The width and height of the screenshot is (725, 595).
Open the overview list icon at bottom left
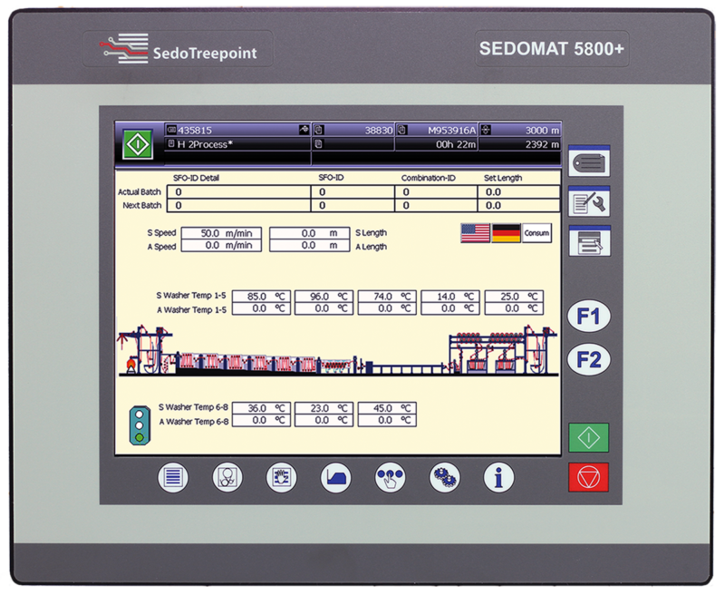coord(172,477)
